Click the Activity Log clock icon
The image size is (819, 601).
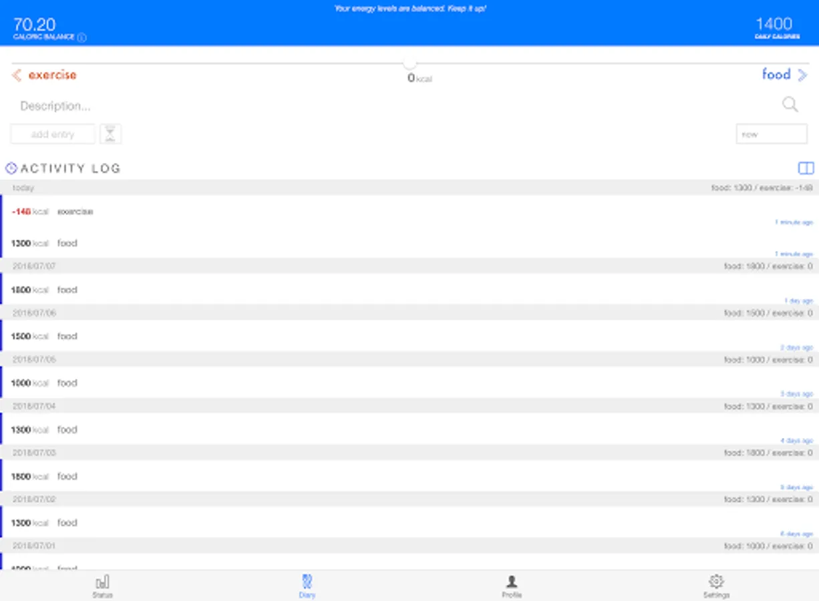(x=11, y=168)
